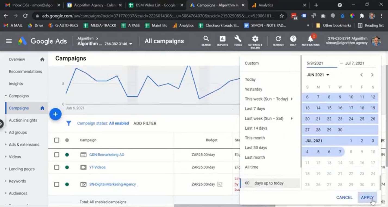Tick the select-all campaigns header checkbox
The image size is (388, 207).
(x=57, y=140)
